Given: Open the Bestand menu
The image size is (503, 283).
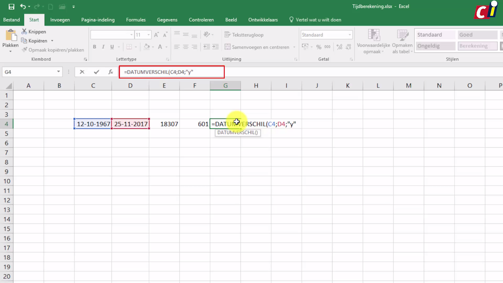Looking at the screenshot, I should (11, 19).
